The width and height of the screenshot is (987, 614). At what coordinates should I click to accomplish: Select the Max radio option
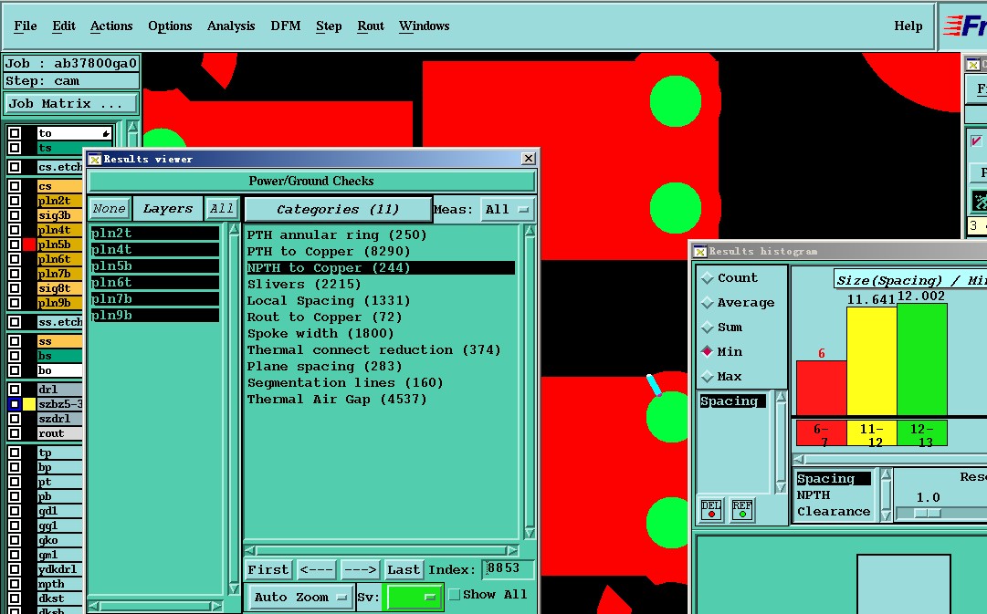[708, 376]
